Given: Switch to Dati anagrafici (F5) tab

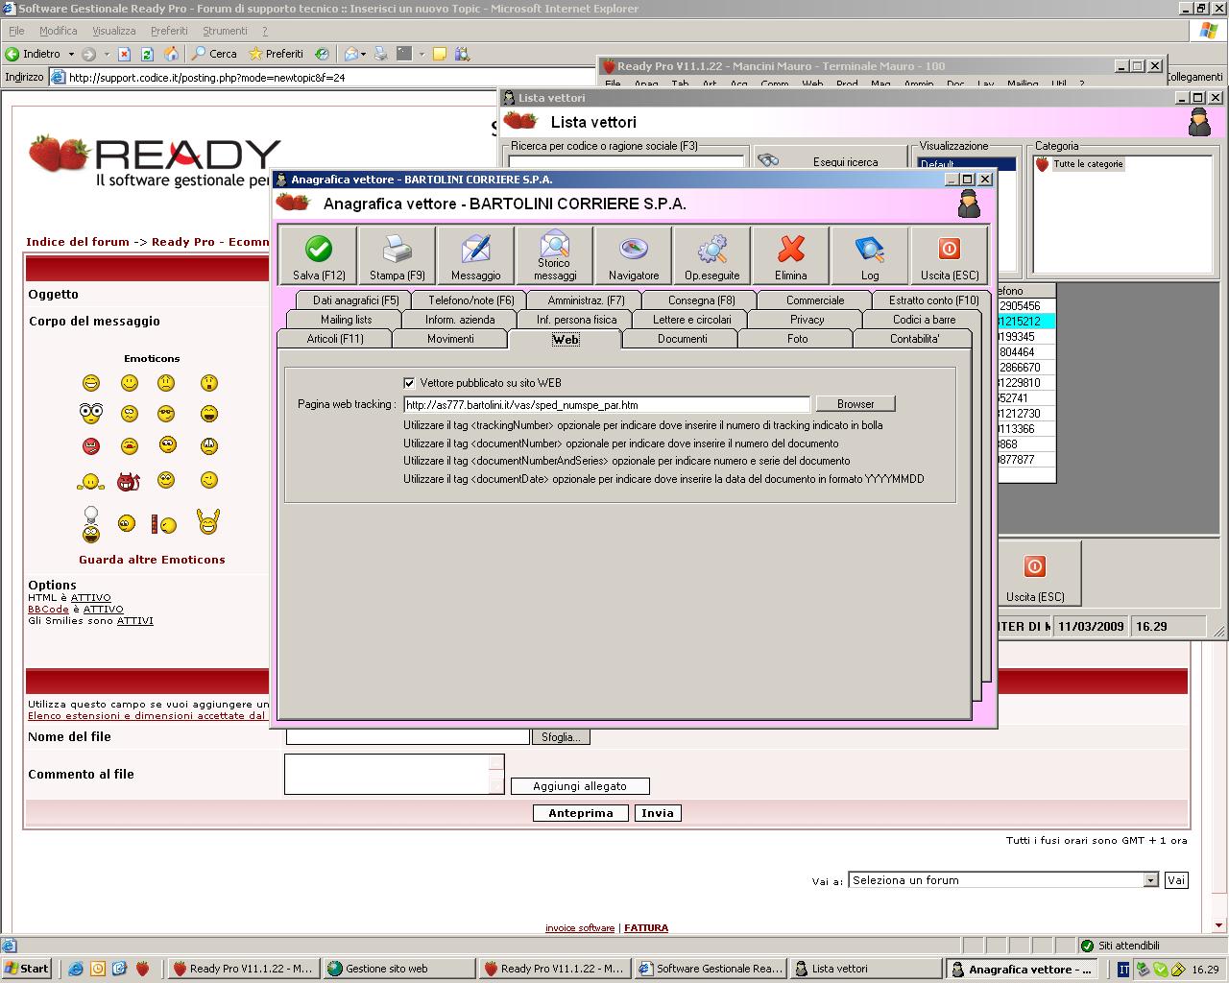Looking at the screenshot, I should tap(355, 300).
